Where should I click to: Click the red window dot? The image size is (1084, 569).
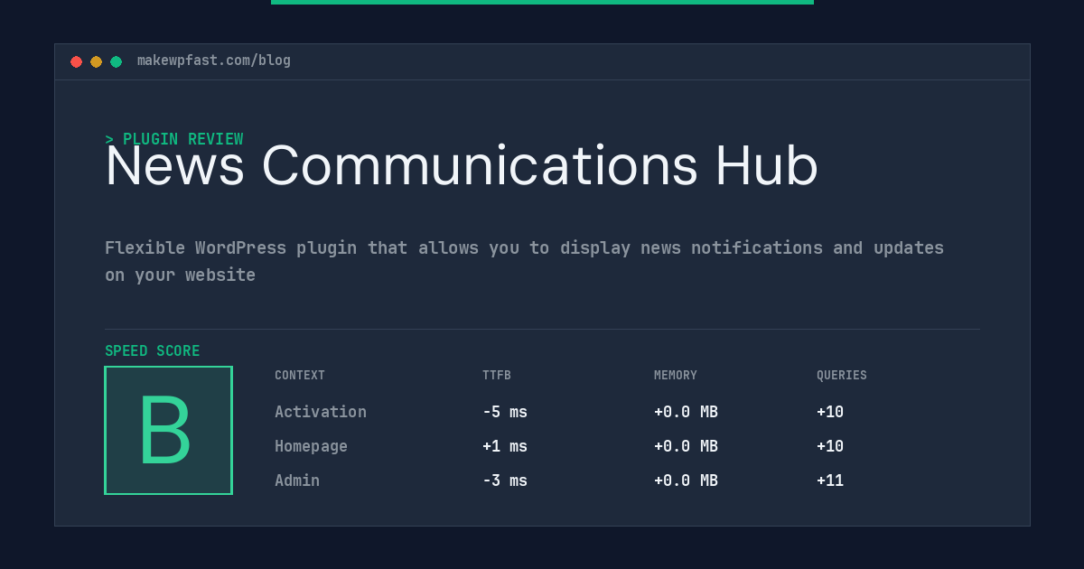(x=76, y=61)
